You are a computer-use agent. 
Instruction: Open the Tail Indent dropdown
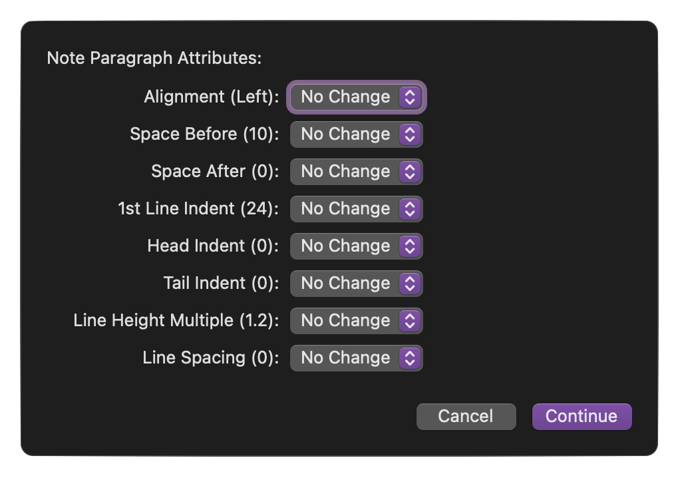coord(356,284)
